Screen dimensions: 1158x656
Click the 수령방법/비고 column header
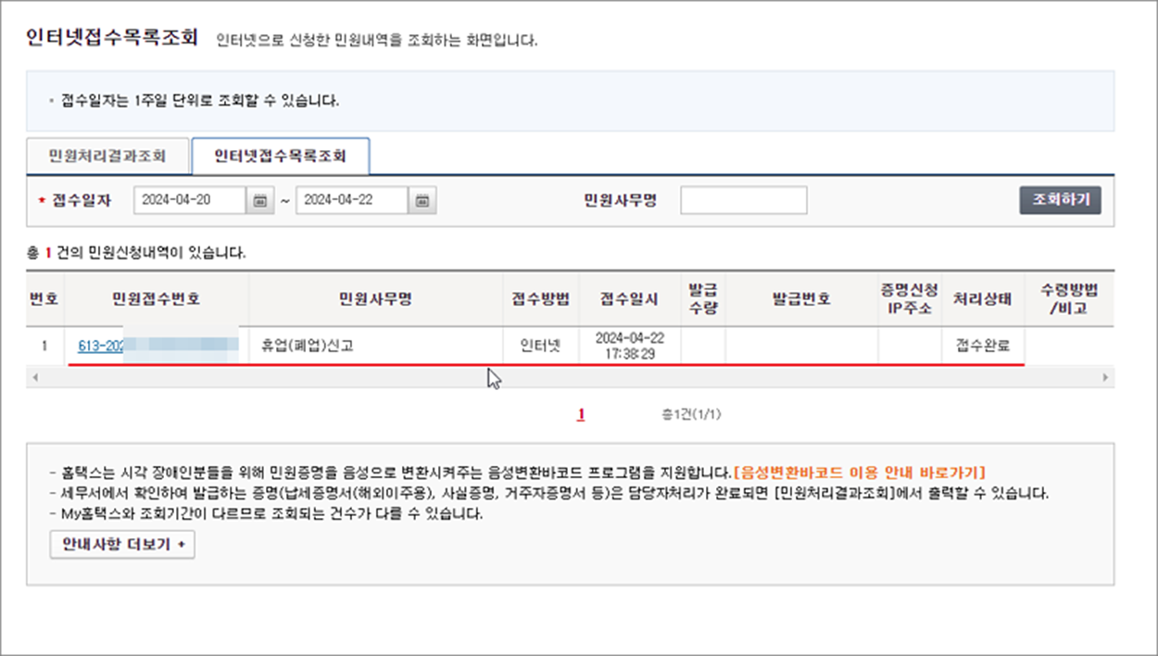[1067, 299]
